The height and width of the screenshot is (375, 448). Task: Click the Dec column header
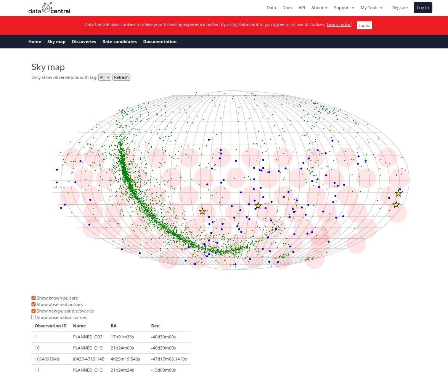click(x=155, y=326)
